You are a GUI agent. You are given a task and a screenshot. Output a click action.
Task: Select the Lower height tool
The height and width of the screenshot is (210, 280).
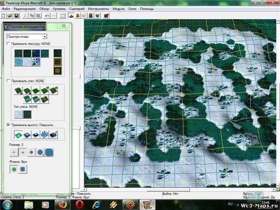(x=28, y=135)
